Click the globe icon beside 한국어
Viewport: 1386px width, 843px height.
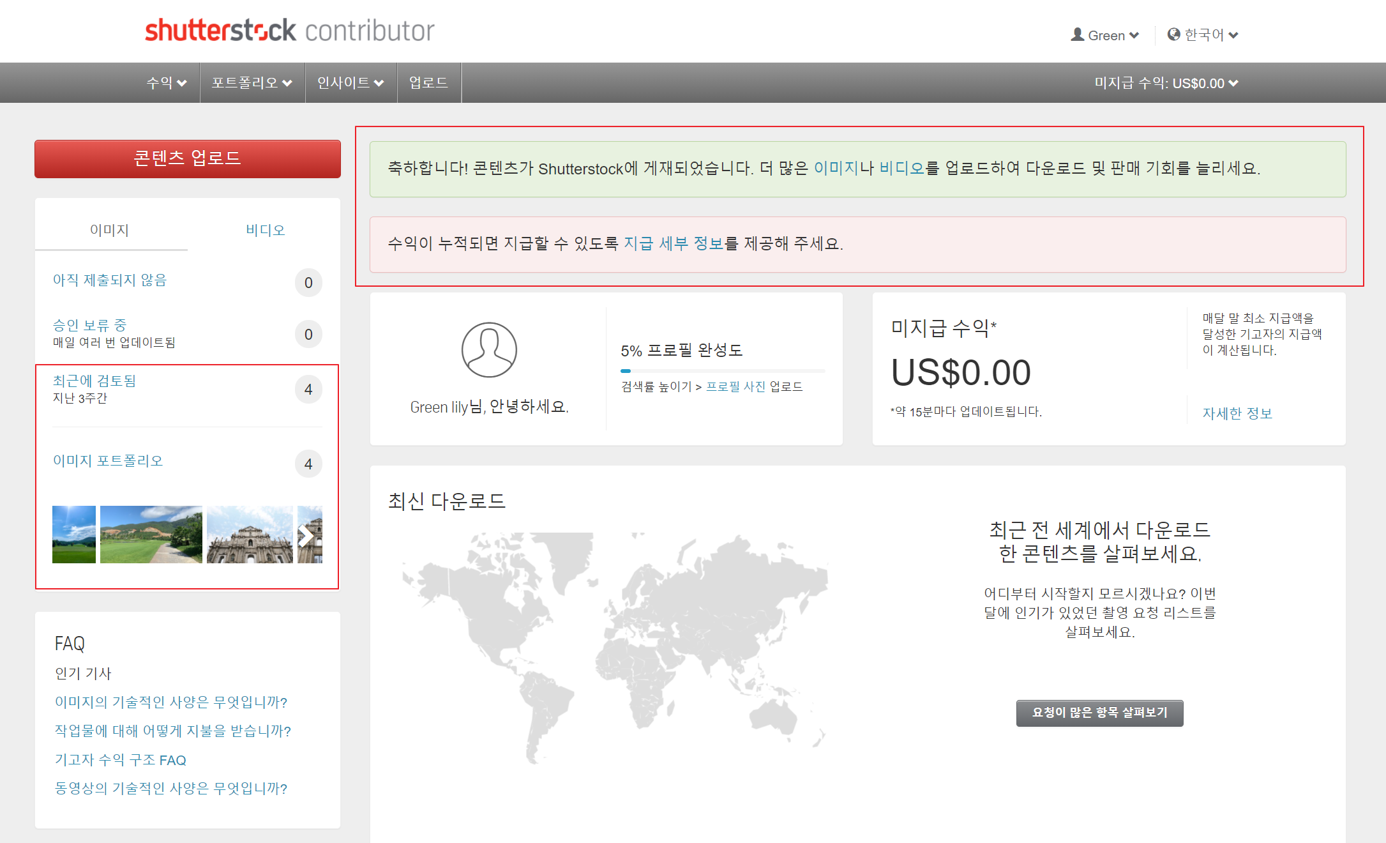pos(1173,34)
